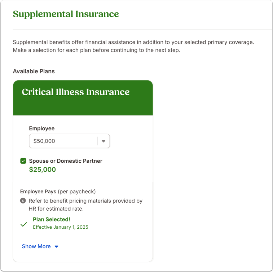The height and width of the screenshot is (272, 273).
Task: Click the (per paycheck) text
Action: (x=77, y=192)
